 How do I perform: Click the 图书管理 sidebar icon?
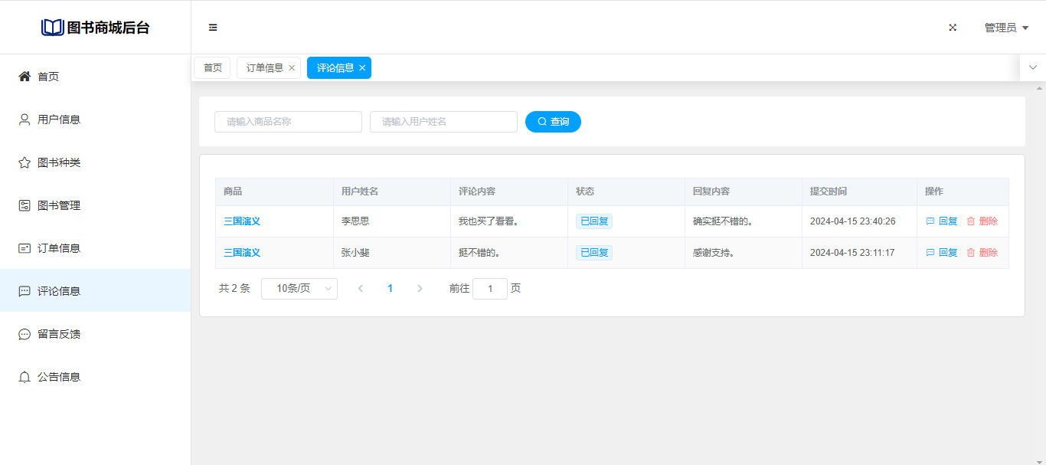pos(25,205)
